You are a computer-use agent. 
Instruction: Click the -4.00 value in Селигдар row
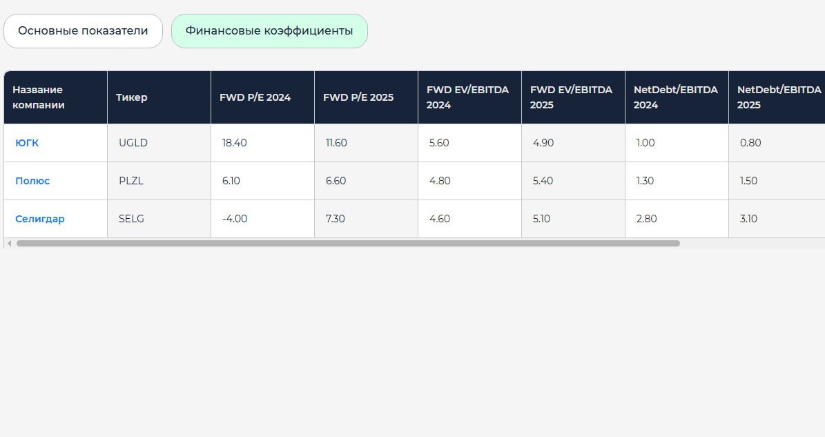pos(235,219)
